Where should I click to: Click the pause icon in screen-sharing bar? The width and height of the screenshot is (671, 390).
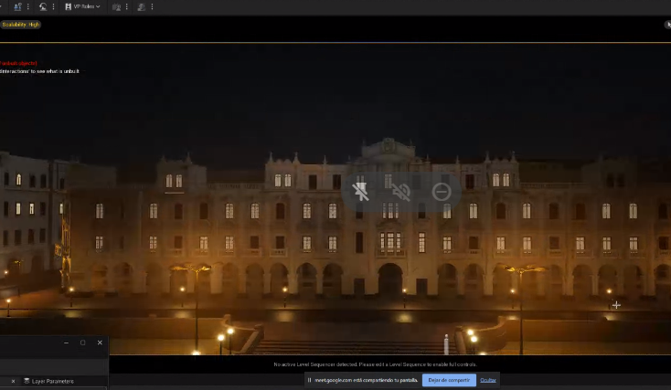coord(309,380)
